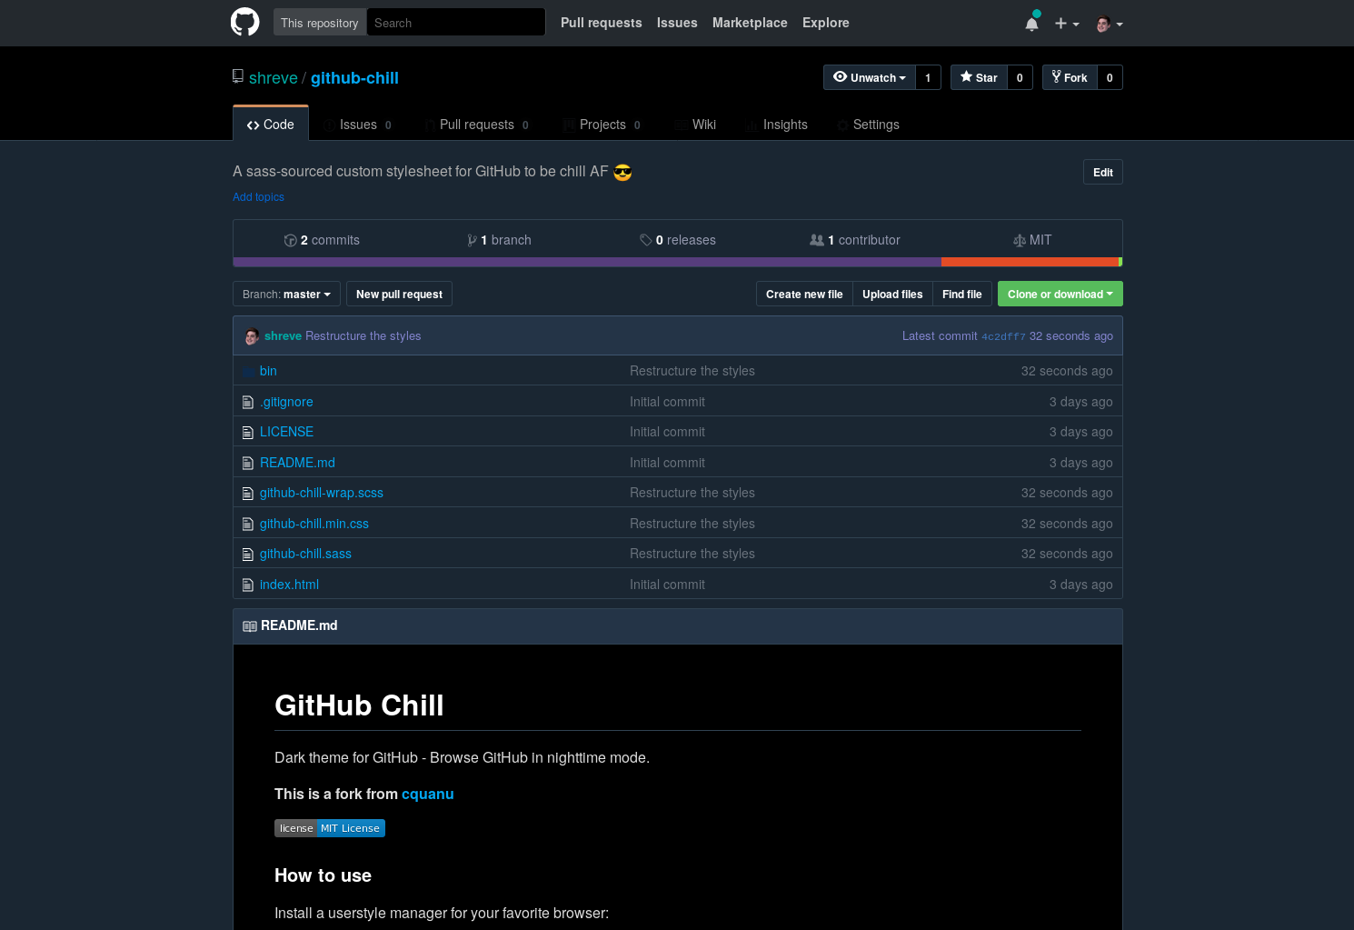The width and height of the screenshot is (1354, 930).
Task: Open the user avatar profile menu
Action: pos(1110,24)
